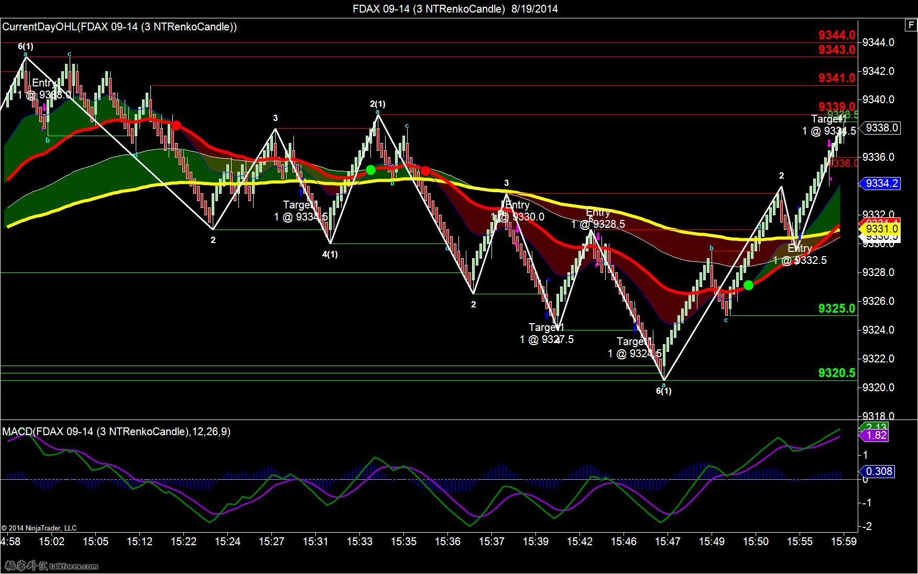The image size is (918, 574).
Task: Click the 15:31 time axis label
Action: point(315,541)
